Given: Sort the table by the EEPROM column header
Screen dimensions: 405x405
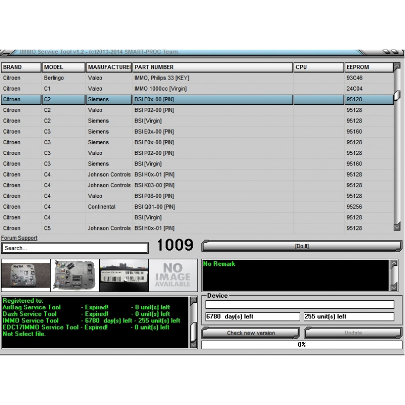Looking at the screenshot, I should (359, 67).
